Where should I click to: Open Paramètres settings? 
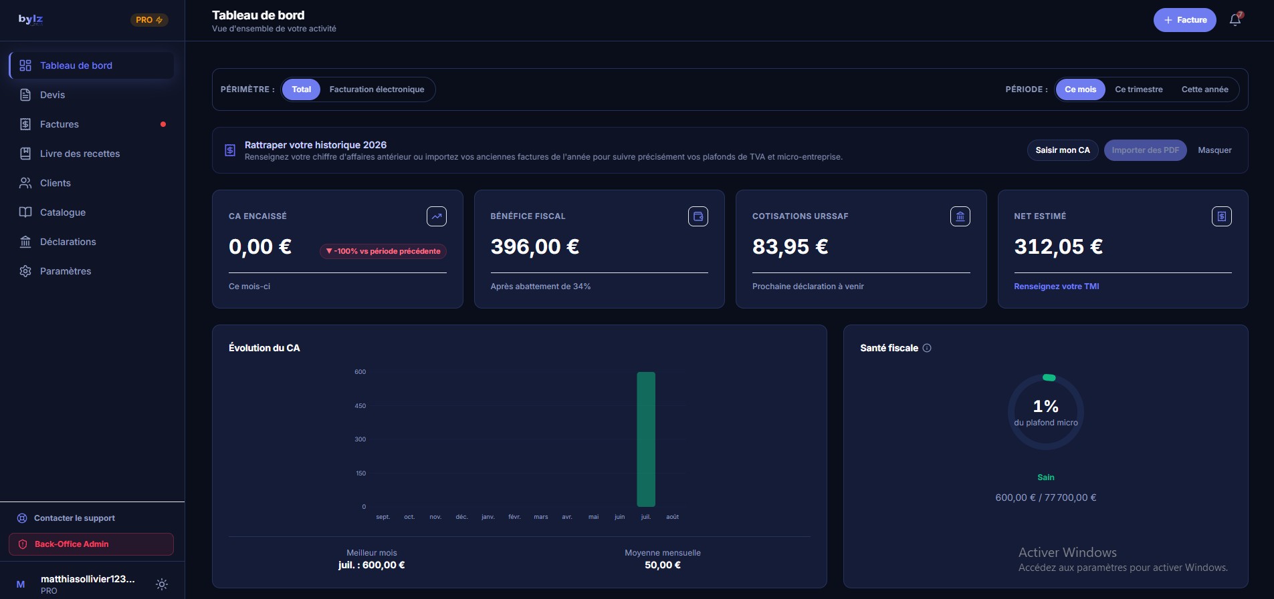pyautogui.click(x=92, y=271)
